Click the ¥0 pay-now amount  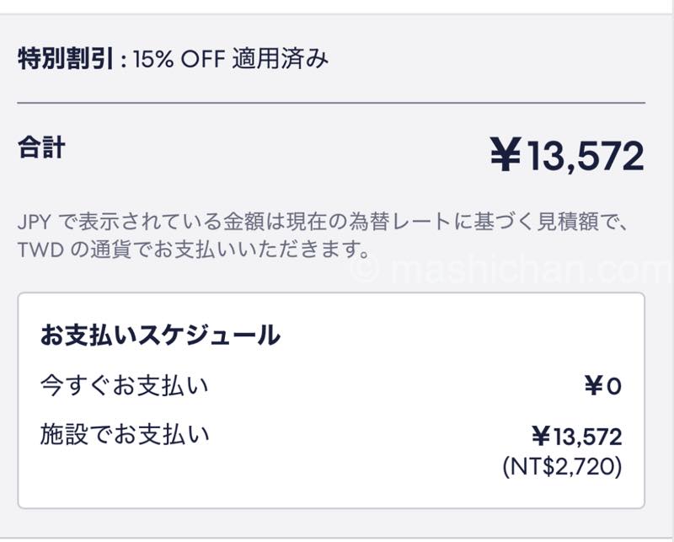click(x=602, y=387)
